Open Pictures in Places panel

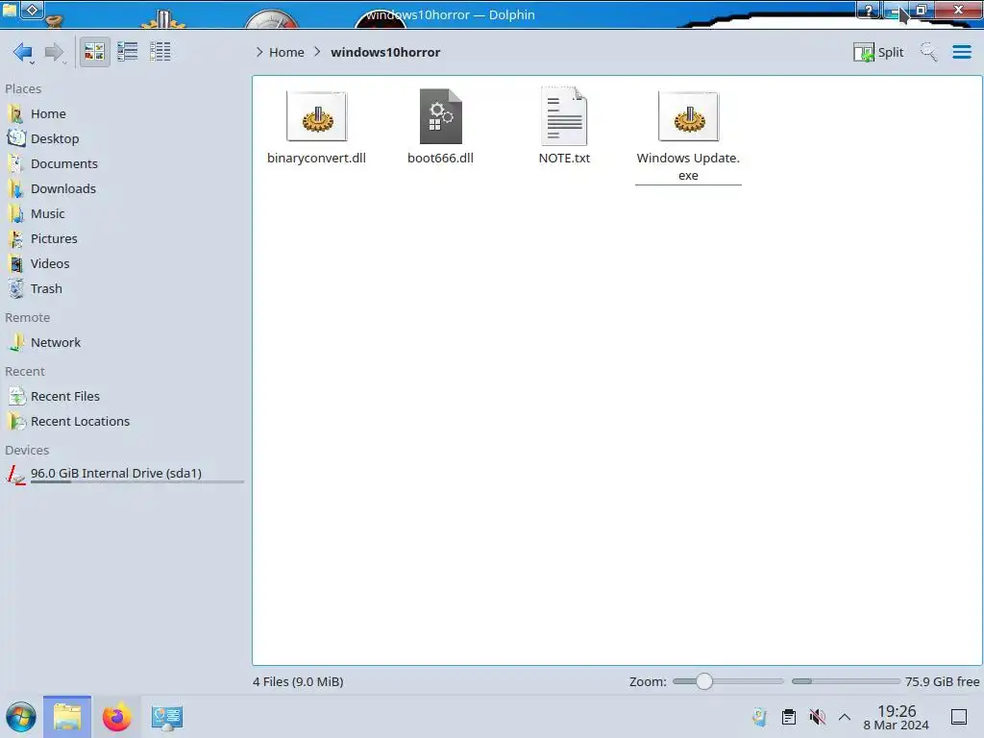point(124,239)
